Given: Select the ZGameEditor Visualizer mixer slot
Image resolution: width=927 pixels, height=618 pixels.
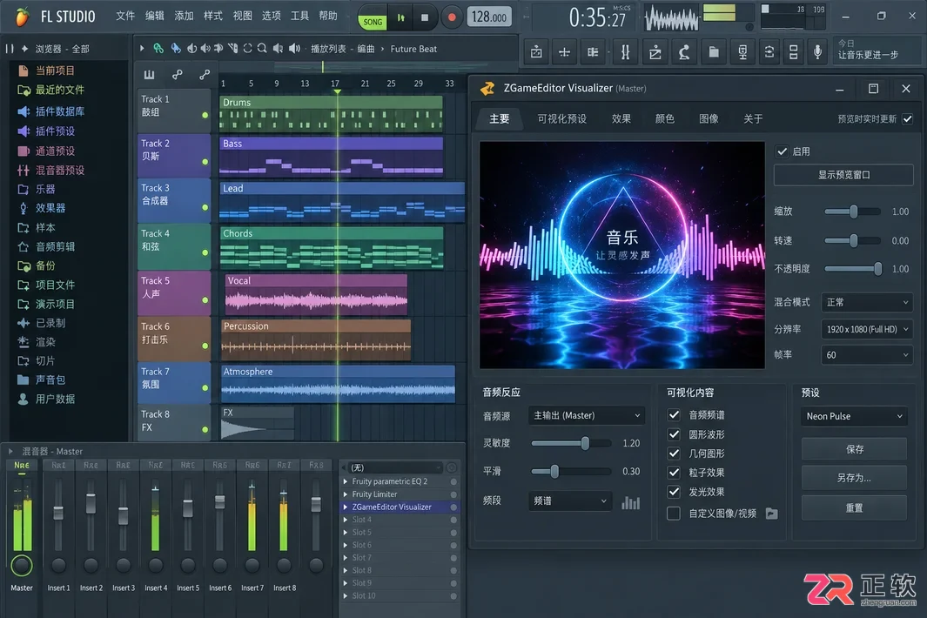Looking at the screenshot, I should 400,507.
